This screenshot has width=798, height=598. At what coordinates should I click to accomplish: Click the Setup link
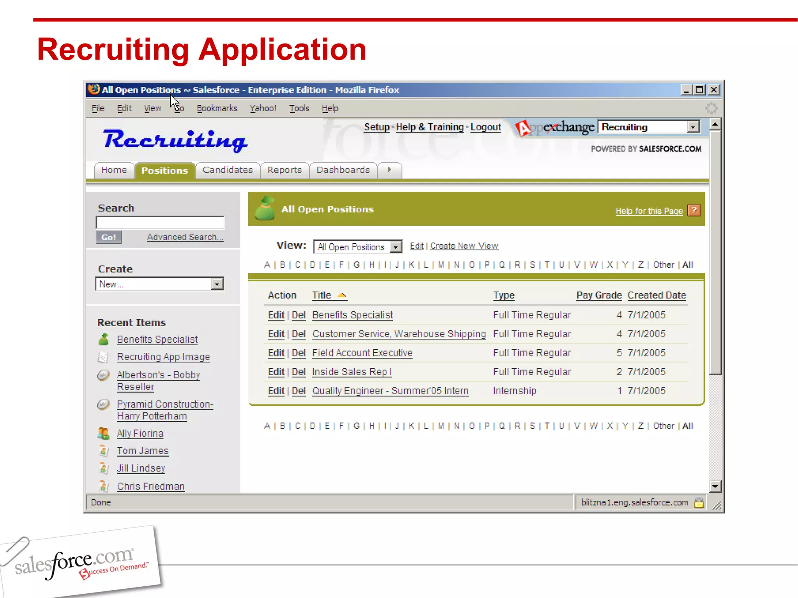[x=377, y=127]
